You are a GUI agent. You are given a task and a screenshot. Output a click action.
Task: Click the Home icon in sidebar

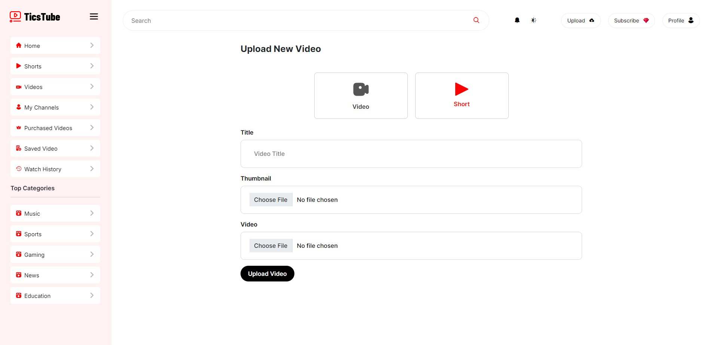(x=19, y=46)
